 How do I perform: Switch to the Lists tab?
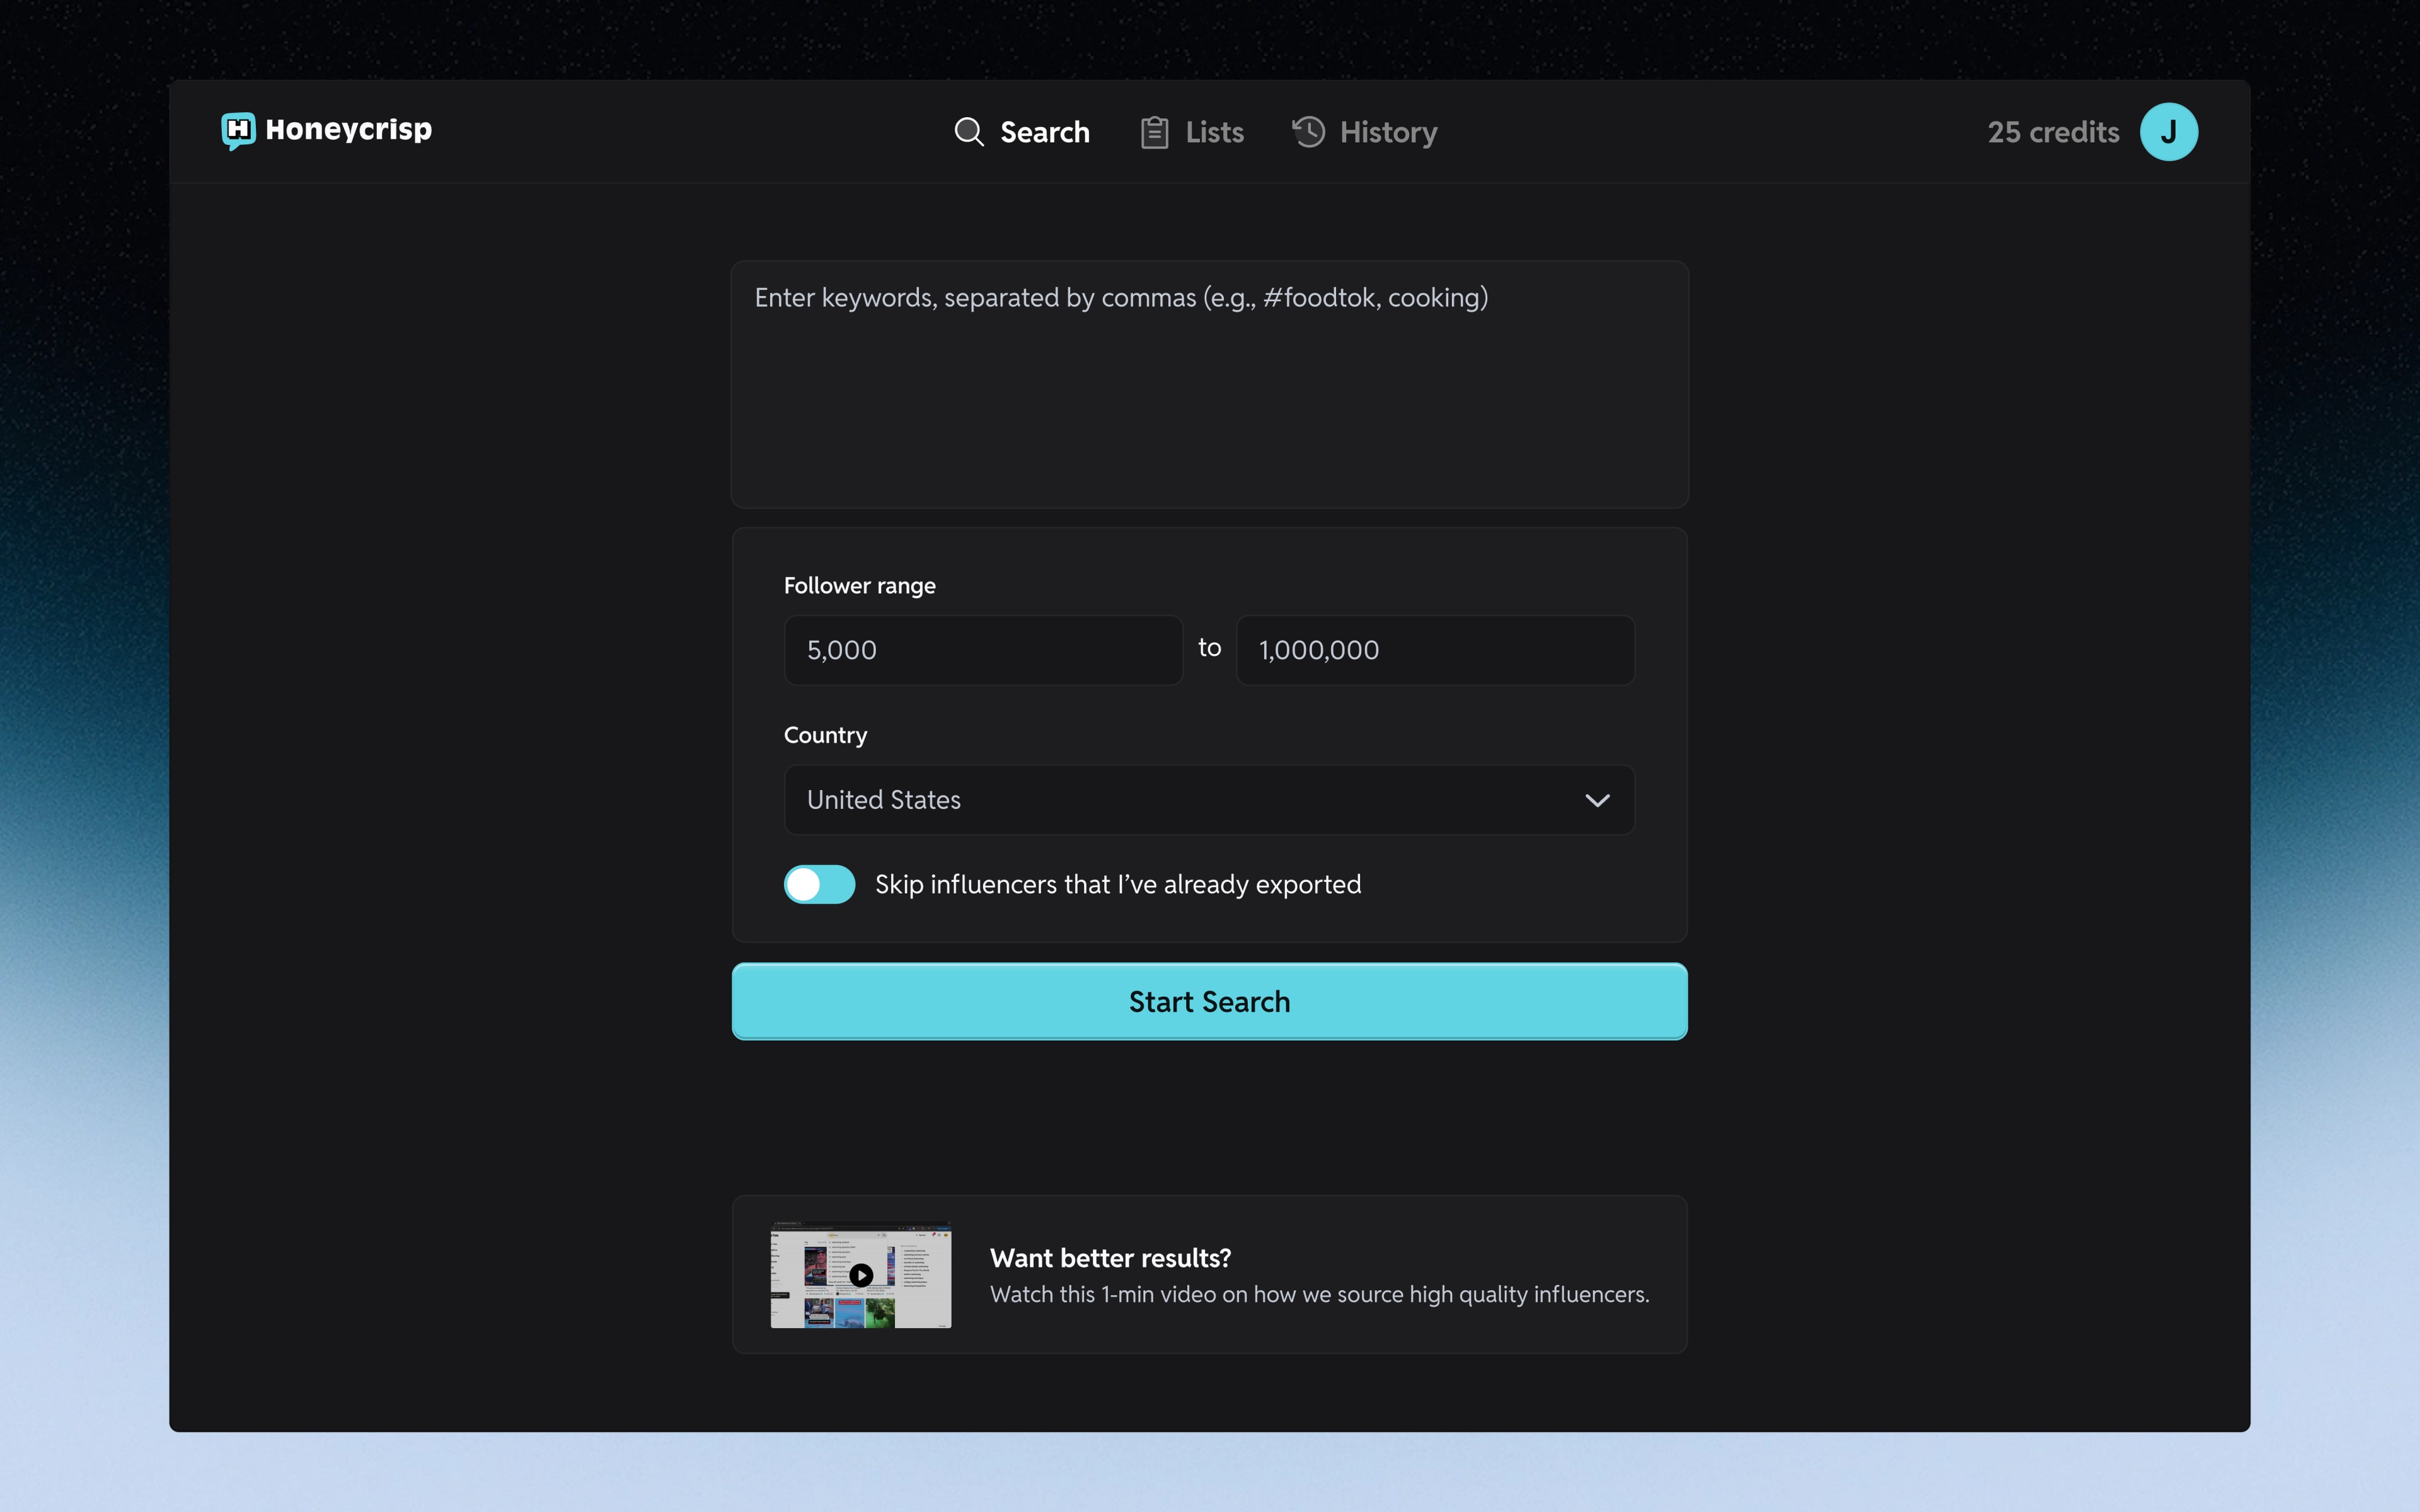tap(1192, 132)
